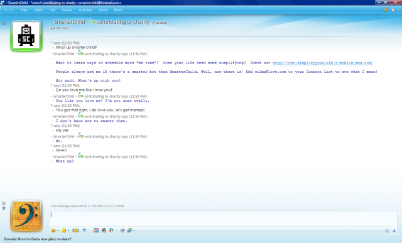
Task: Send a nudge with the shaking face icon
Action: click(x=75, y=230)
